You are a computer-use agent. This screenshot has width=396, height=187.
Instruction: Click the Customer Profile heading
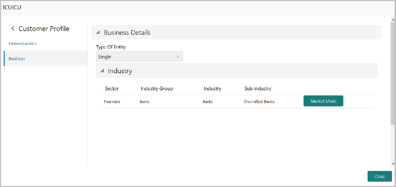click(44, 29)
